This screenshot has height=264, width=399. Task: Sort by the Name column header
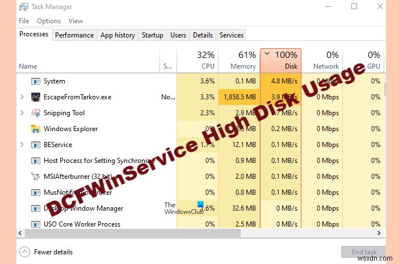click(x=88, y=61)
